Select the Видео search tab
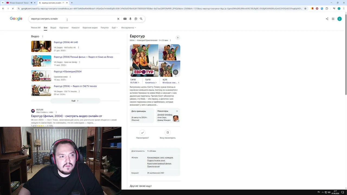This screenshot has width=347, height=195. tap(53, 28)
